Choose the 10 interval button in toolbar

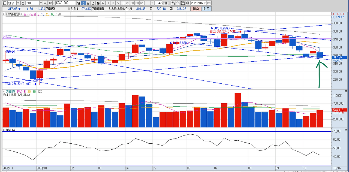point(123,3)
